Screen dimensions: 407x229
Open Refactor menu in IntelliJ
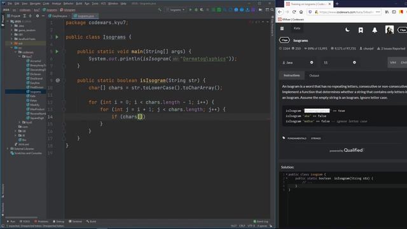pyautogui.click(x=68, y=4)
